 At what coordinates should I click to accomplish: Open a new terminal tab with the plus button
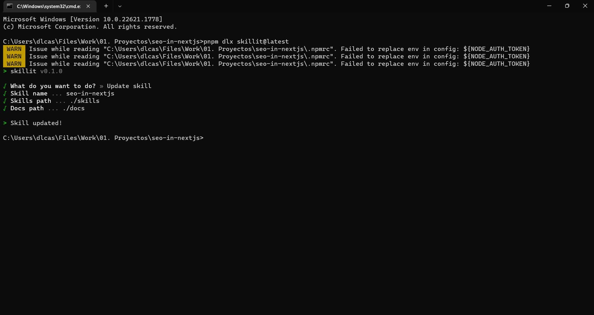point(106,6)
